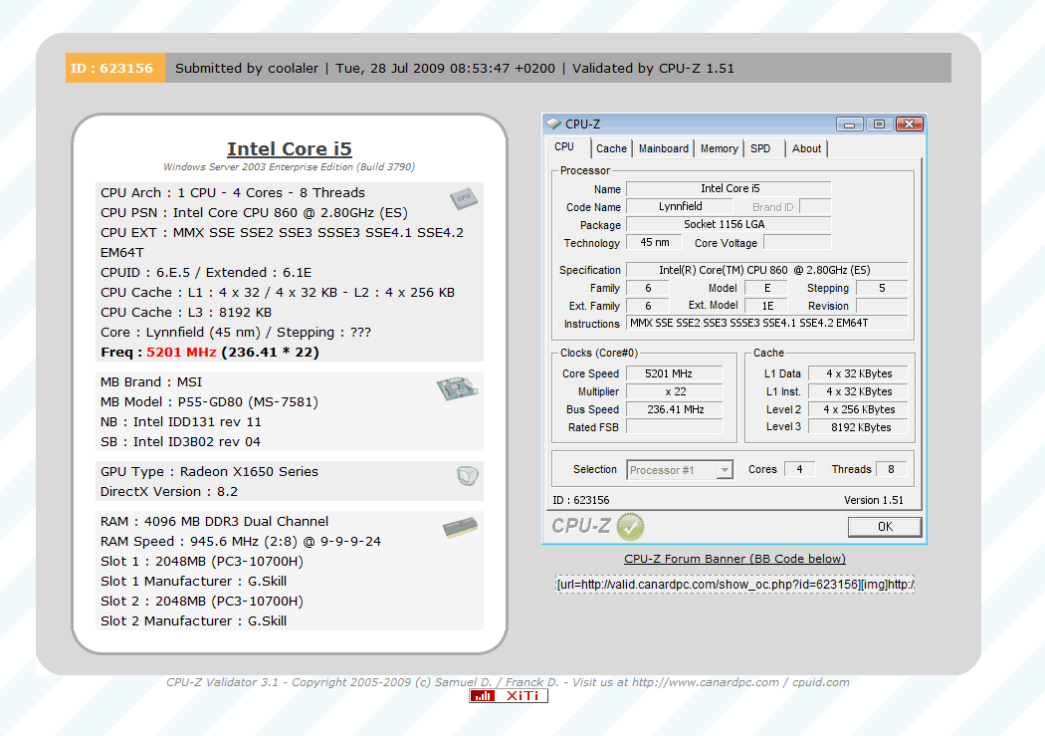The width and height of the screenshot is (1045, 736).
Task: Click the Level 3 value 8192 KBytes
Action: pos(858,427)
